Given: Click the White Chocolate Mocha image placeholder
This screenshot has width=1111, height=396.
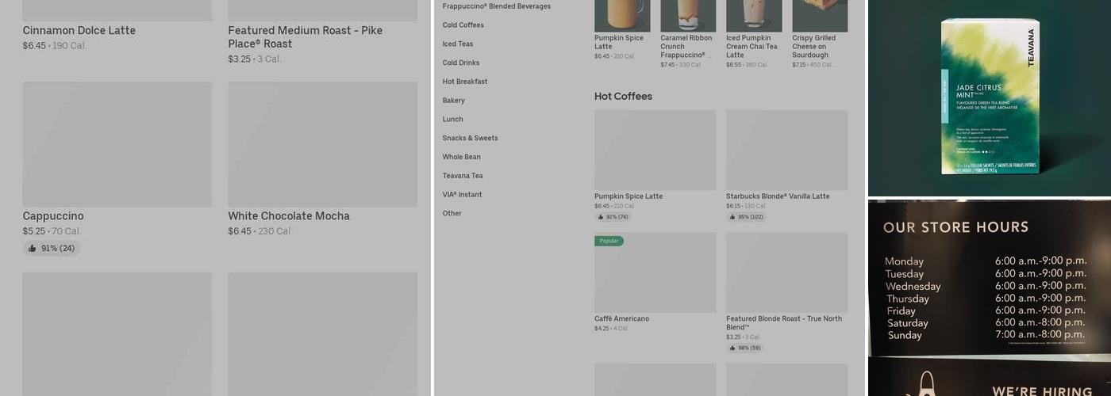Looking at the screenshot, I should pos(323,144).
